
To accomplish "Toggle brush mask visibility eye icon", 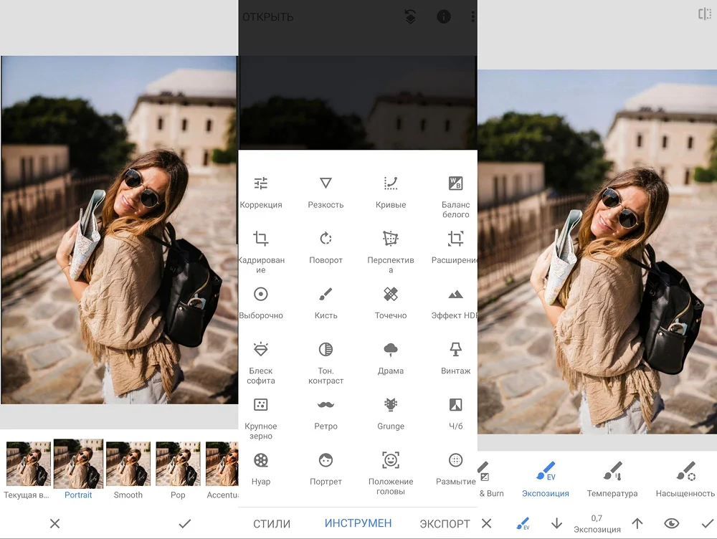I will pyautogui.click(x=671, y=523).
